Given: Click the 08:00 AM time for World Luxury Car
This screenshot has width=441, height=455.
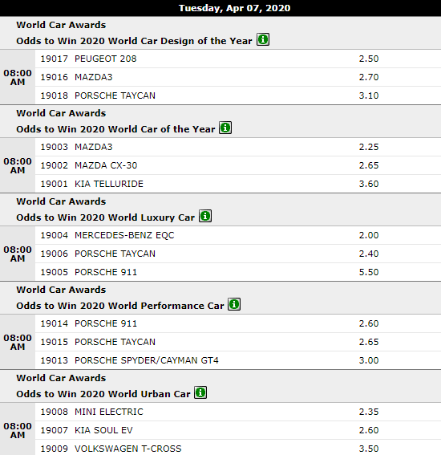Looking at the screenshot, I should 18,254.
